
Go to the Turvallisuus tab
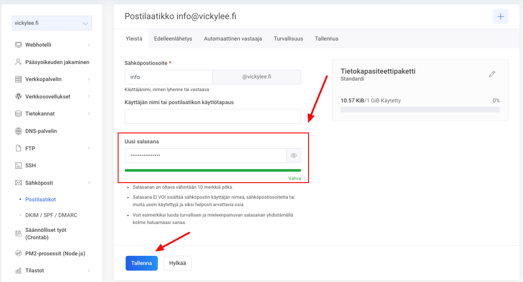tap(288, 38)
